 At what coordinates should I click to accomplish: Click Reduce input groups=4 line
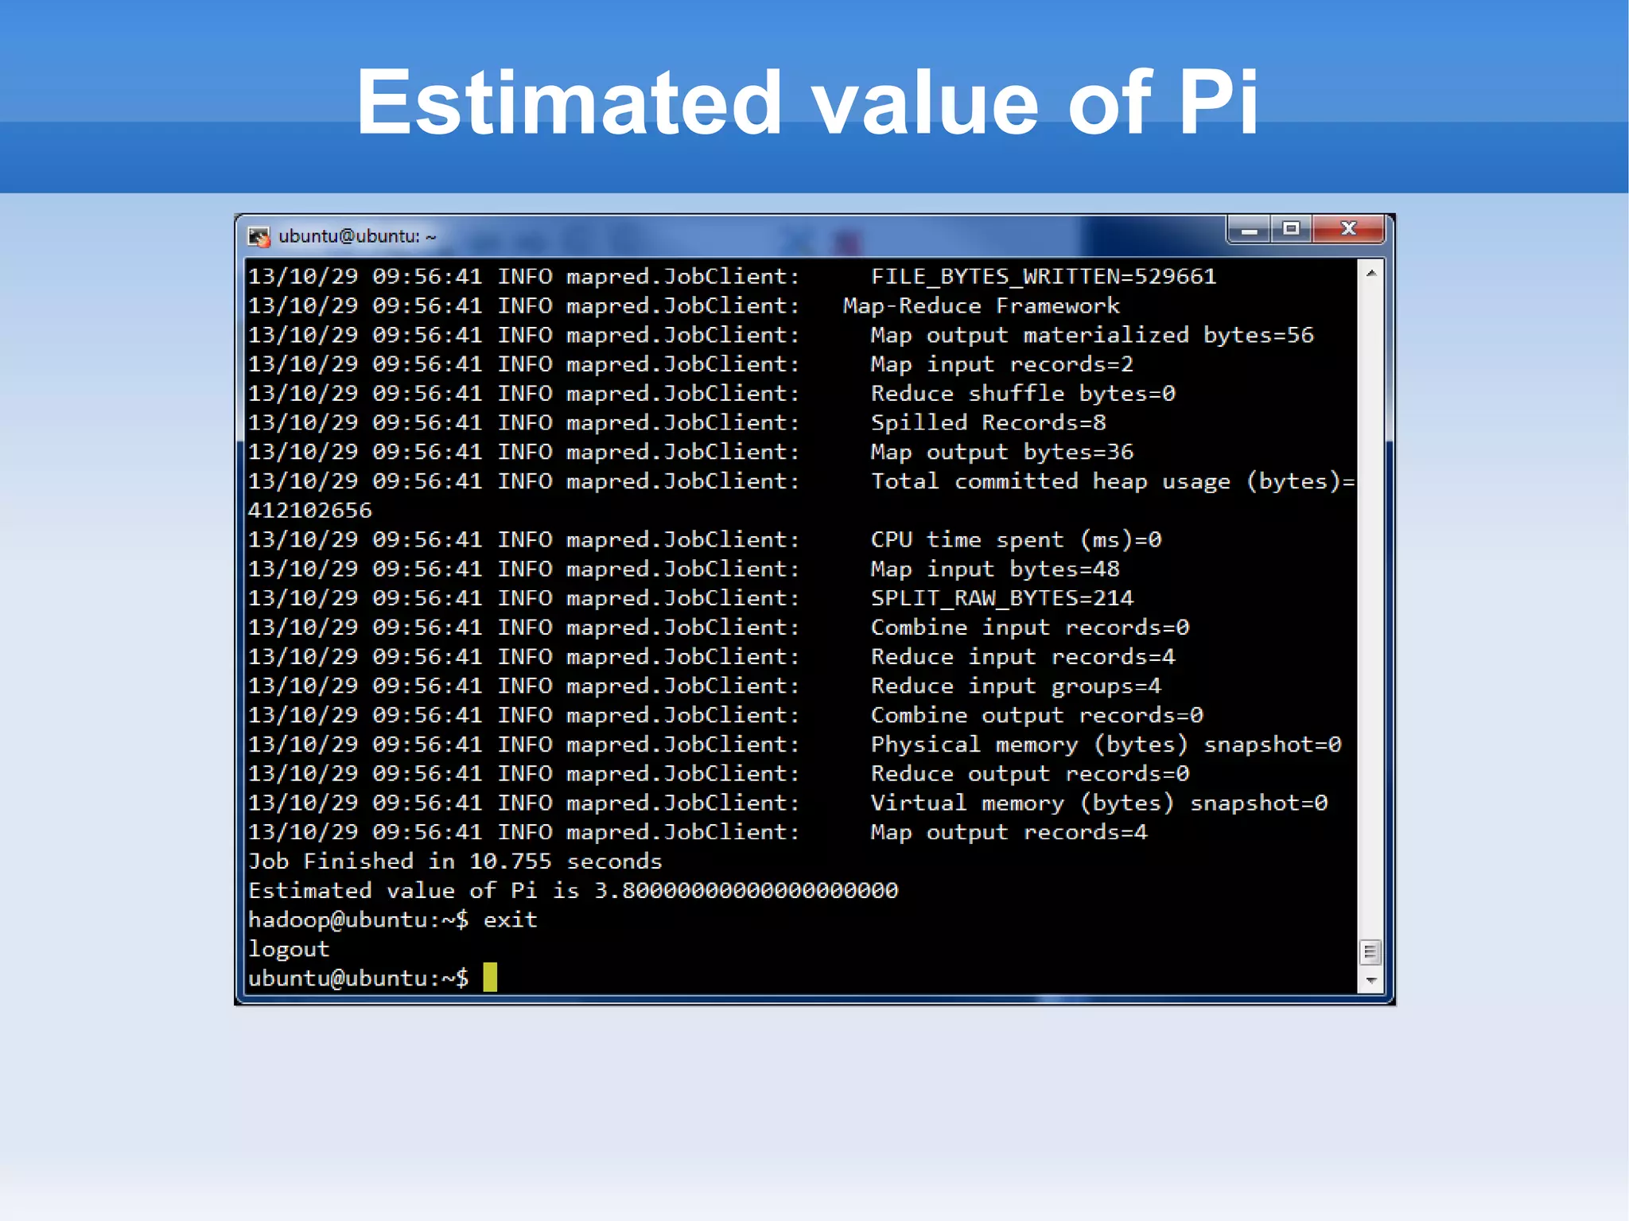coord(1016,686)
